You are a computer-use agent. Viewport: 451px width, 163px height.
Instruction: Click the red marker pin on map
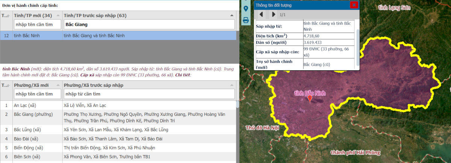coord(310,99)
